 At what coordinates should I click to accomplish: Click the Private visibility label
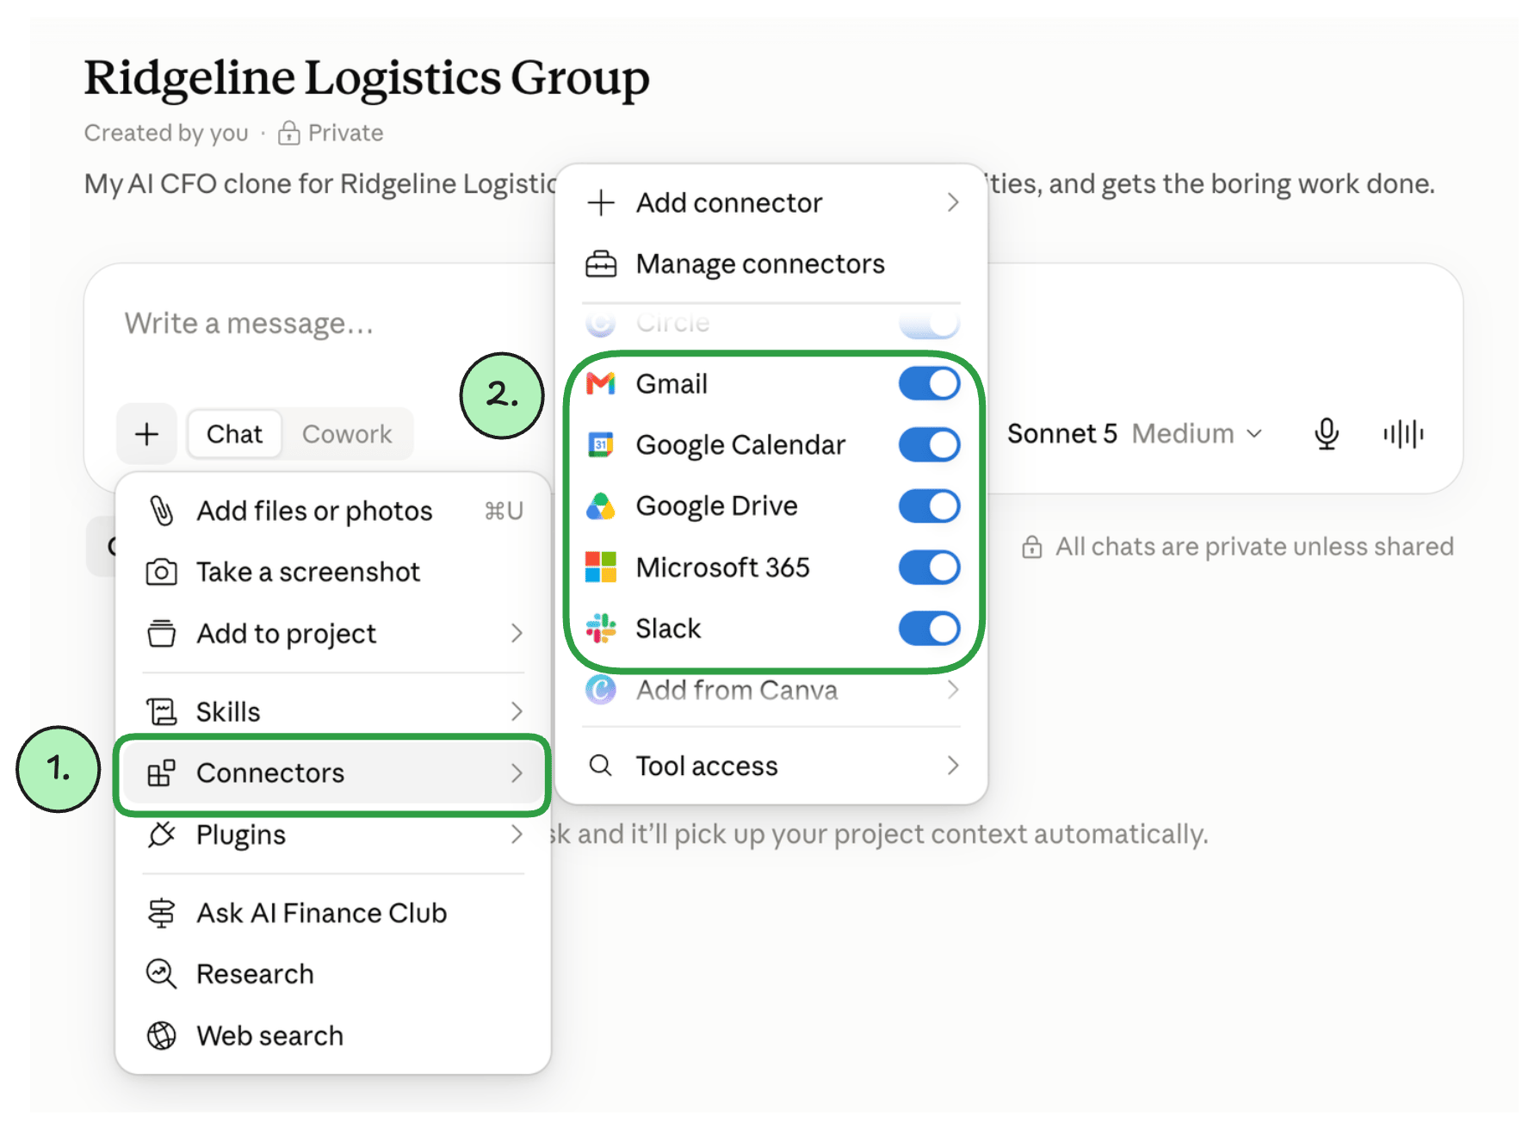pyautogui.click(x=346, y=133)
